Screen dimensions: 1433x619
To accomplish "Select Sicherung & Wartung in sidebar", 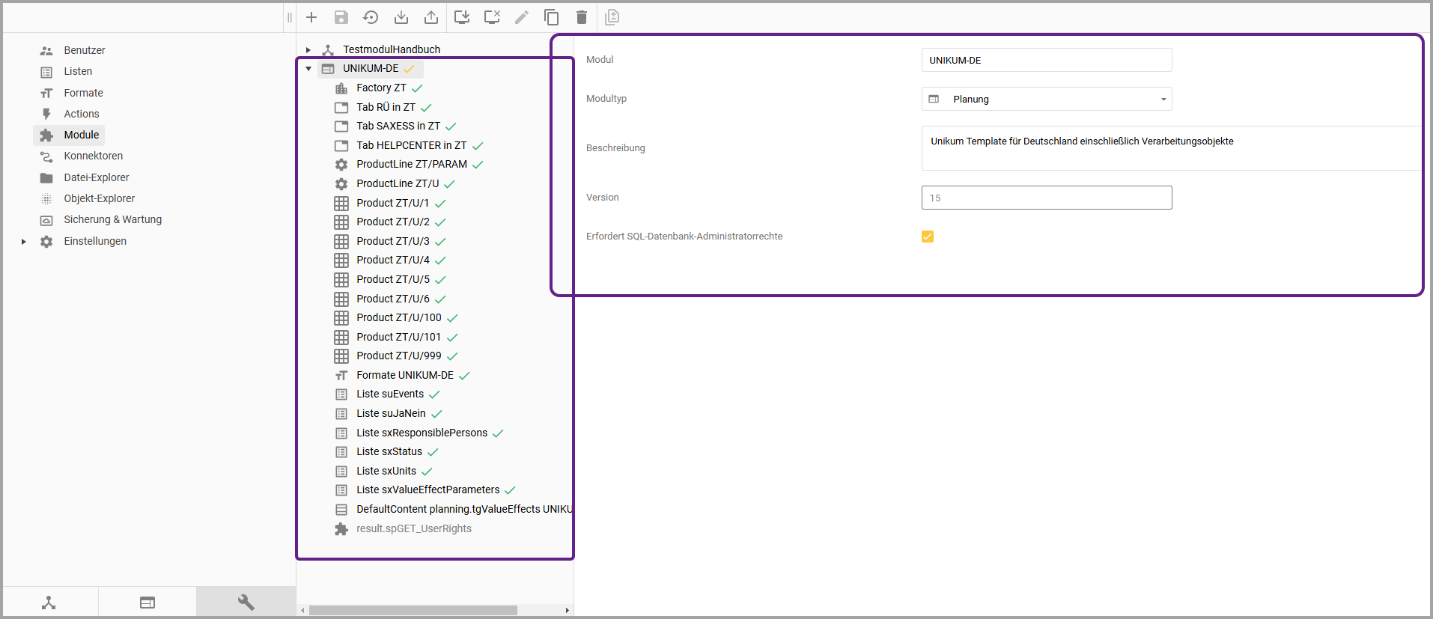I will 112,219.
